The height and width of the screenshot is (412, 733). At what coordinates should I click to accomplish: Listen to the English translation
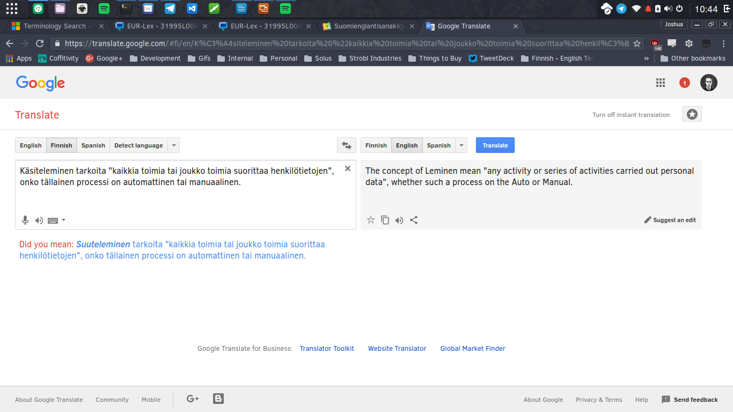(399, 220)
